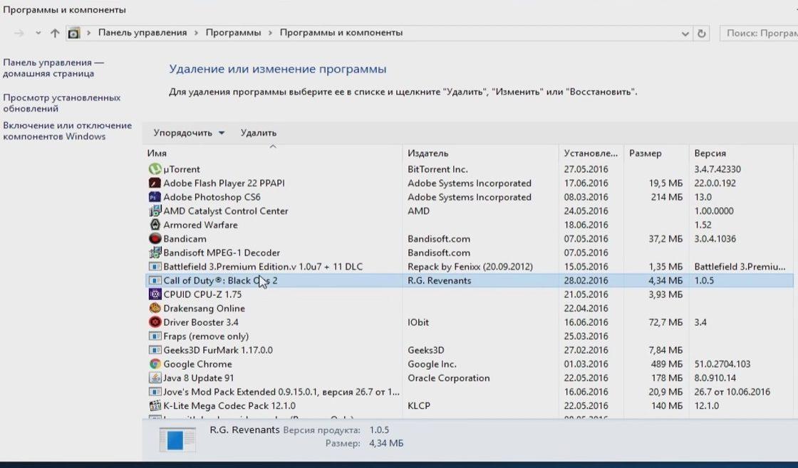Click IObit publisher cell
Image resolution: width=798 pixels, height=468 pixels.
tap(418, 322)
